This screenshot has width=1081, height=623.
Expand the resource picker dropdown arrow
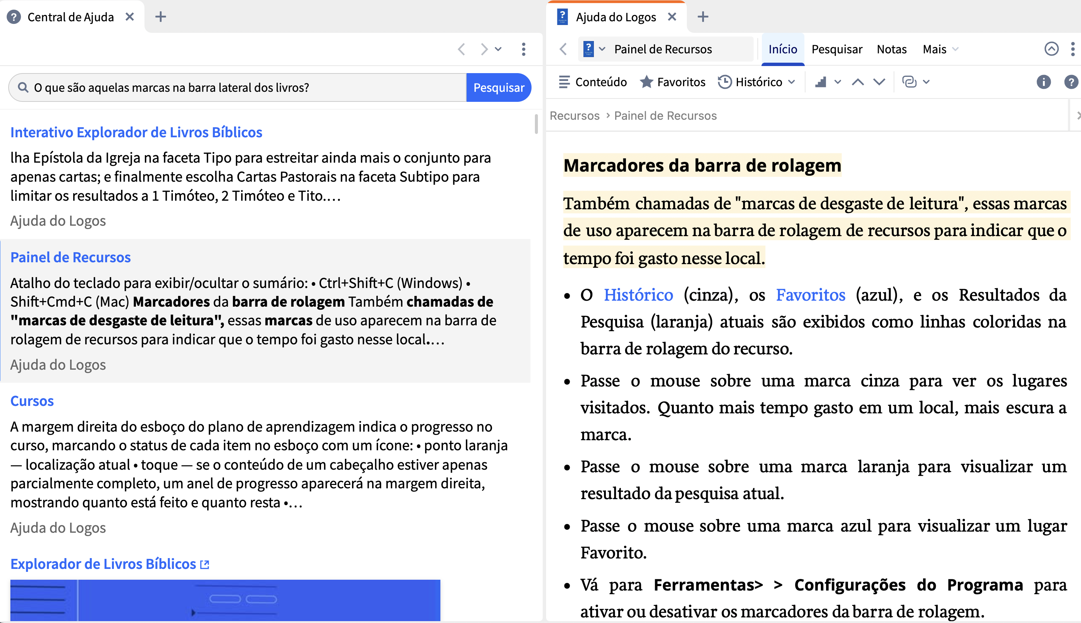click(602, 49)
